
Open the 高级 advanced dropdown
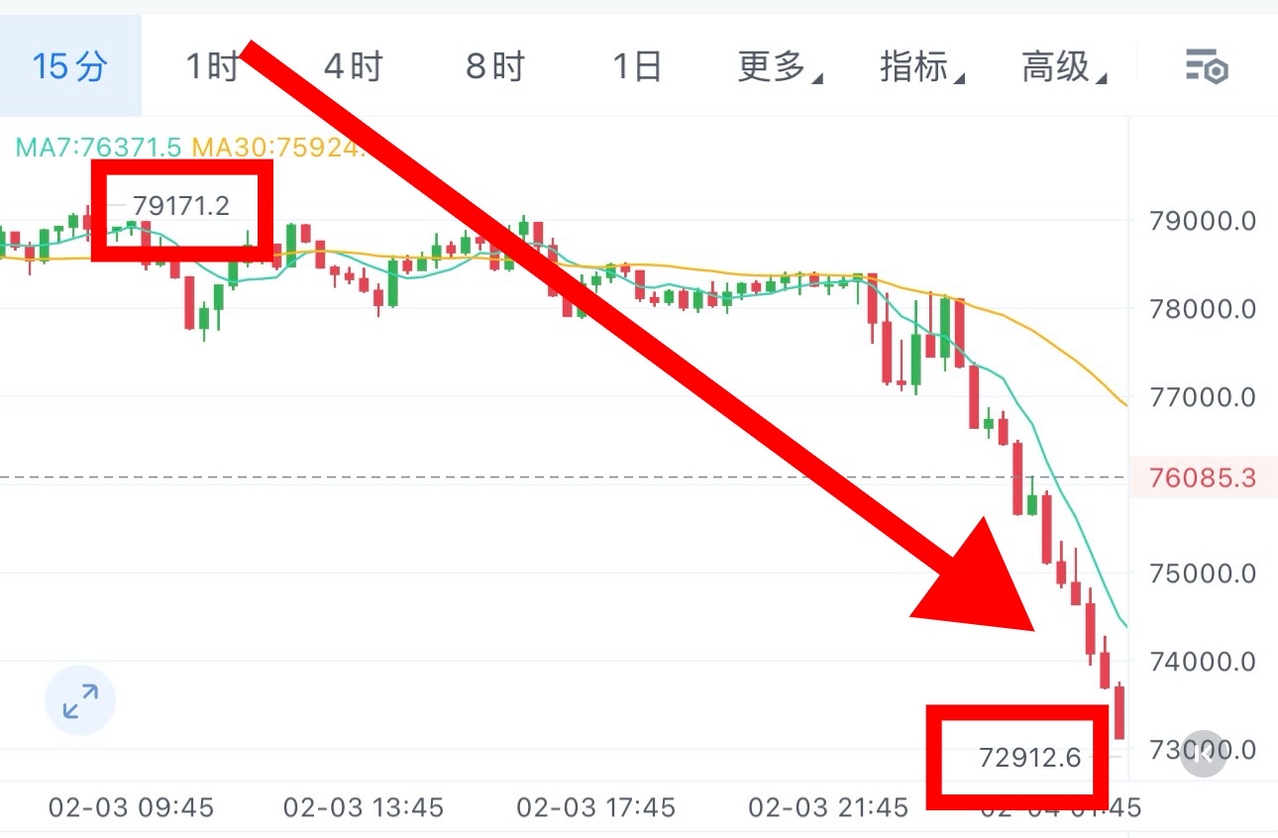click(x=1064, y=67)
